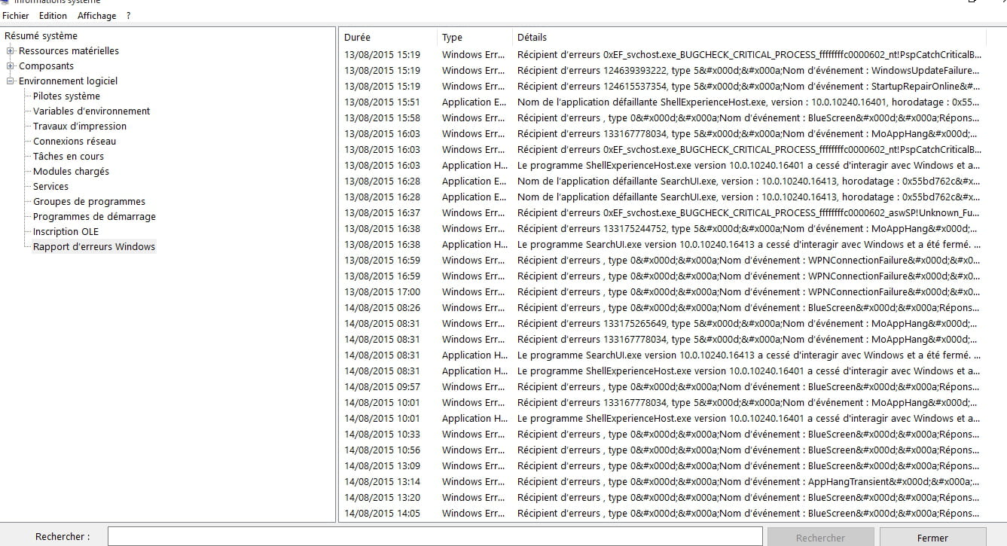Viewport: 1007px width, 546px height.
Task: Collapse the Environnement logiciel tree node
Action: pyautogui.click(x=11, y=81)
